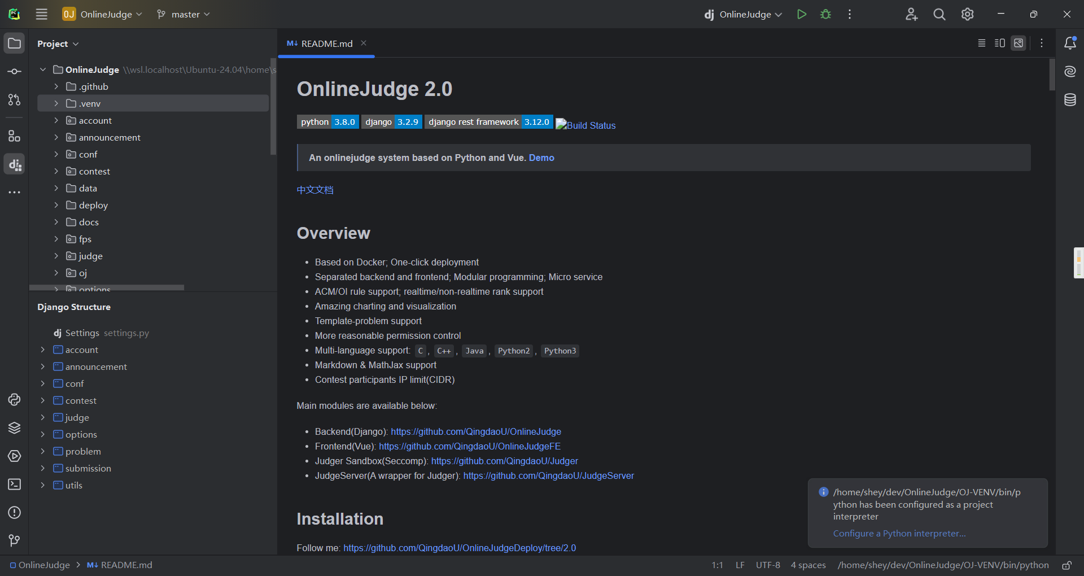Run the OnlineJudge configuration
Screen dimensions: 1084x576
tap(802, 14)
